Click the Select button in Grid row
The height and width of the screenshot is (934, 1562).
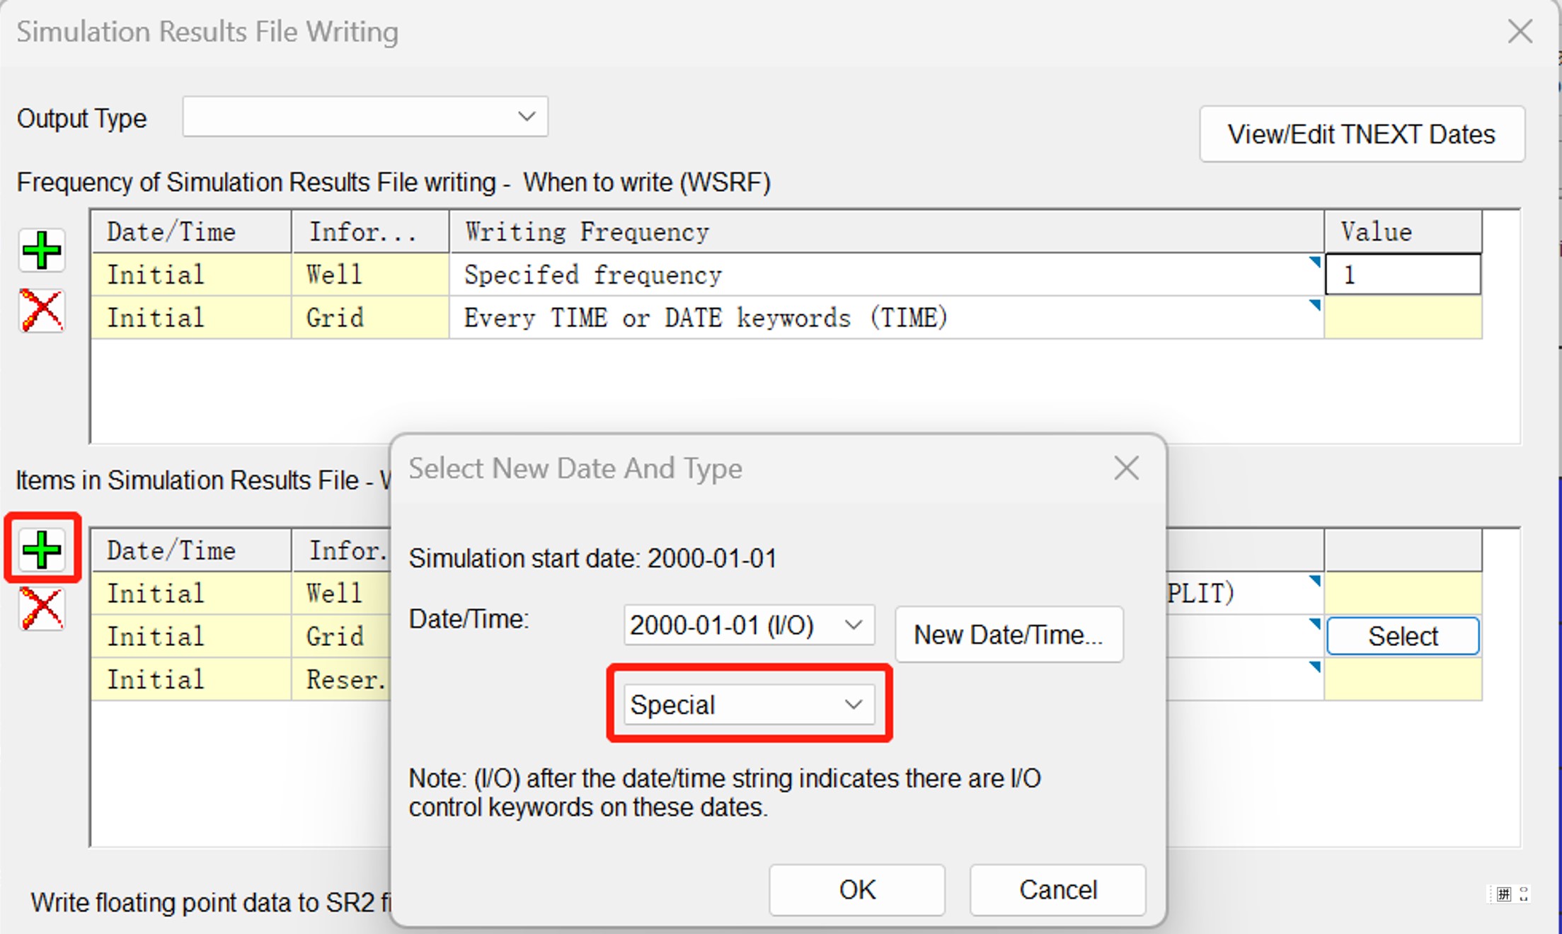click(x=1403, y=636)
